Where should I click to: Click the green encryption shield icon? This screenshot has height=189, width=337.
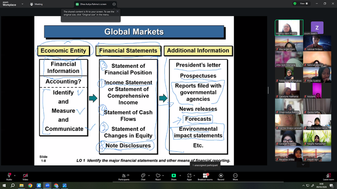[295, 4]
